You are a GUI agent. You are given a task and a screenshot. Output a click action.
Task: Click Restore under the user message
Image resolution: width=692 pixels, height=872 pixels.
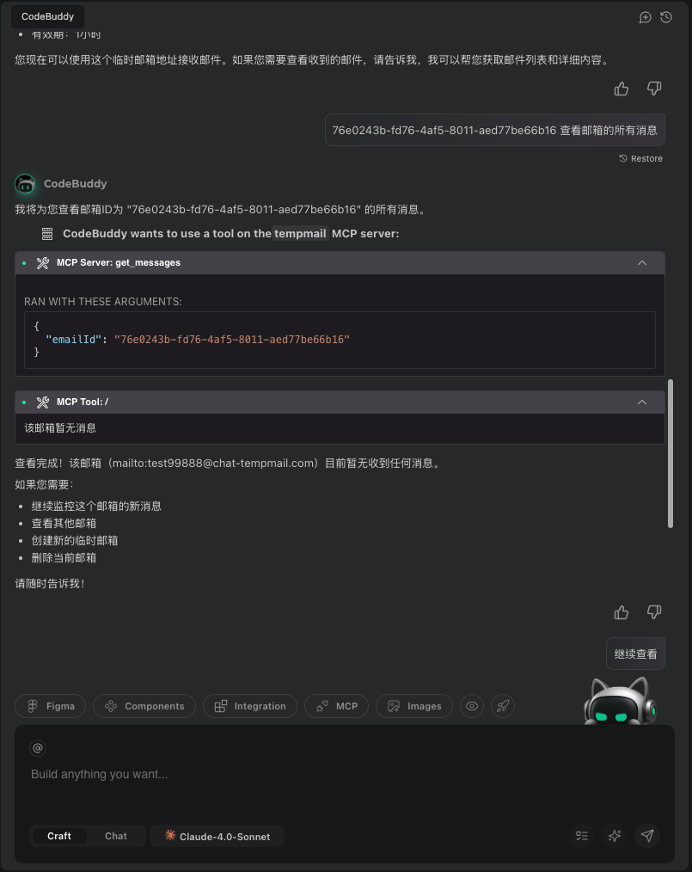coord(641,158)
